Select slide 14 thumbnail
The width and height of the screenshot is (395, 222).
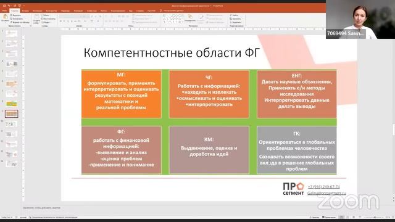pos(12,164)
